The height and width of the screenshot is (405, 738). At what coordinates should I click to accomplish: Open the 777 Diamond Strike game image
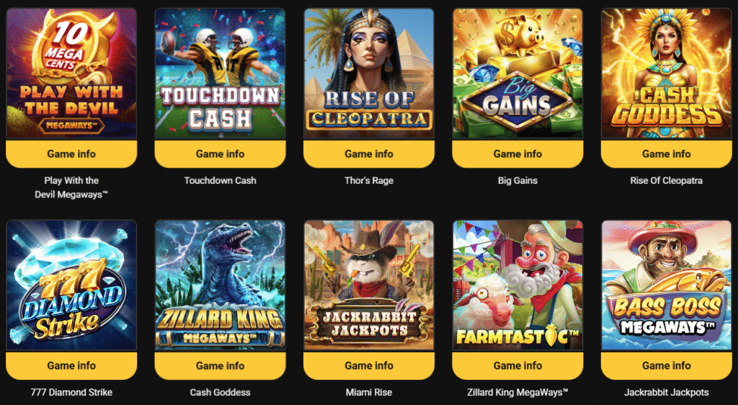click(71, 285)
